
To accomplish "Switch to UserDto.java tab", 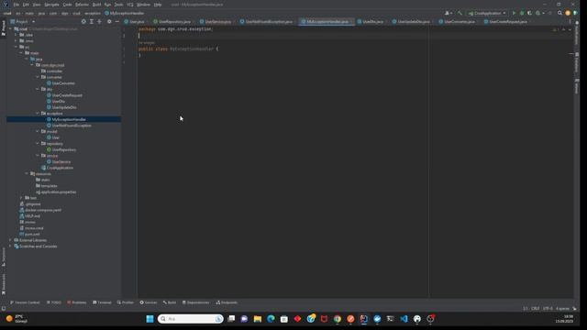I will 372,22.
